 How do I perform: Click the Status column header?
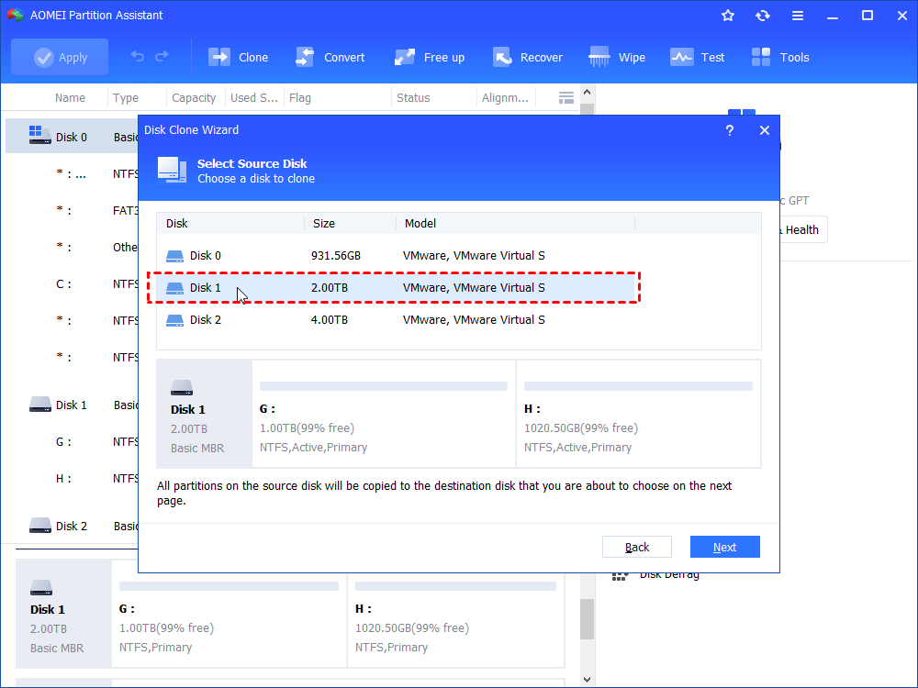click(434, 98)
